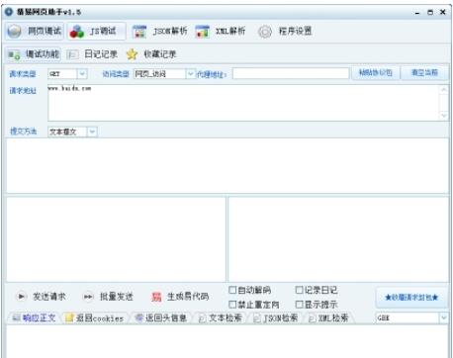
Task: Click the large submit data text area below 提交方法
Action: tap(227, 165)
